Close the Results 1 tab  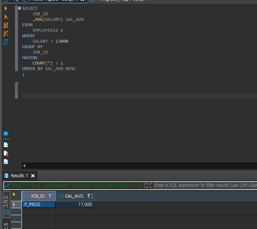tap(33, 176)
